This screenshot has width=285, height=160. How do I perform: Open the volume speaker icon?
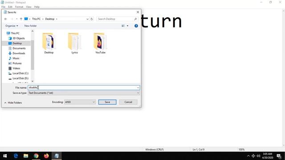point(258,156)
